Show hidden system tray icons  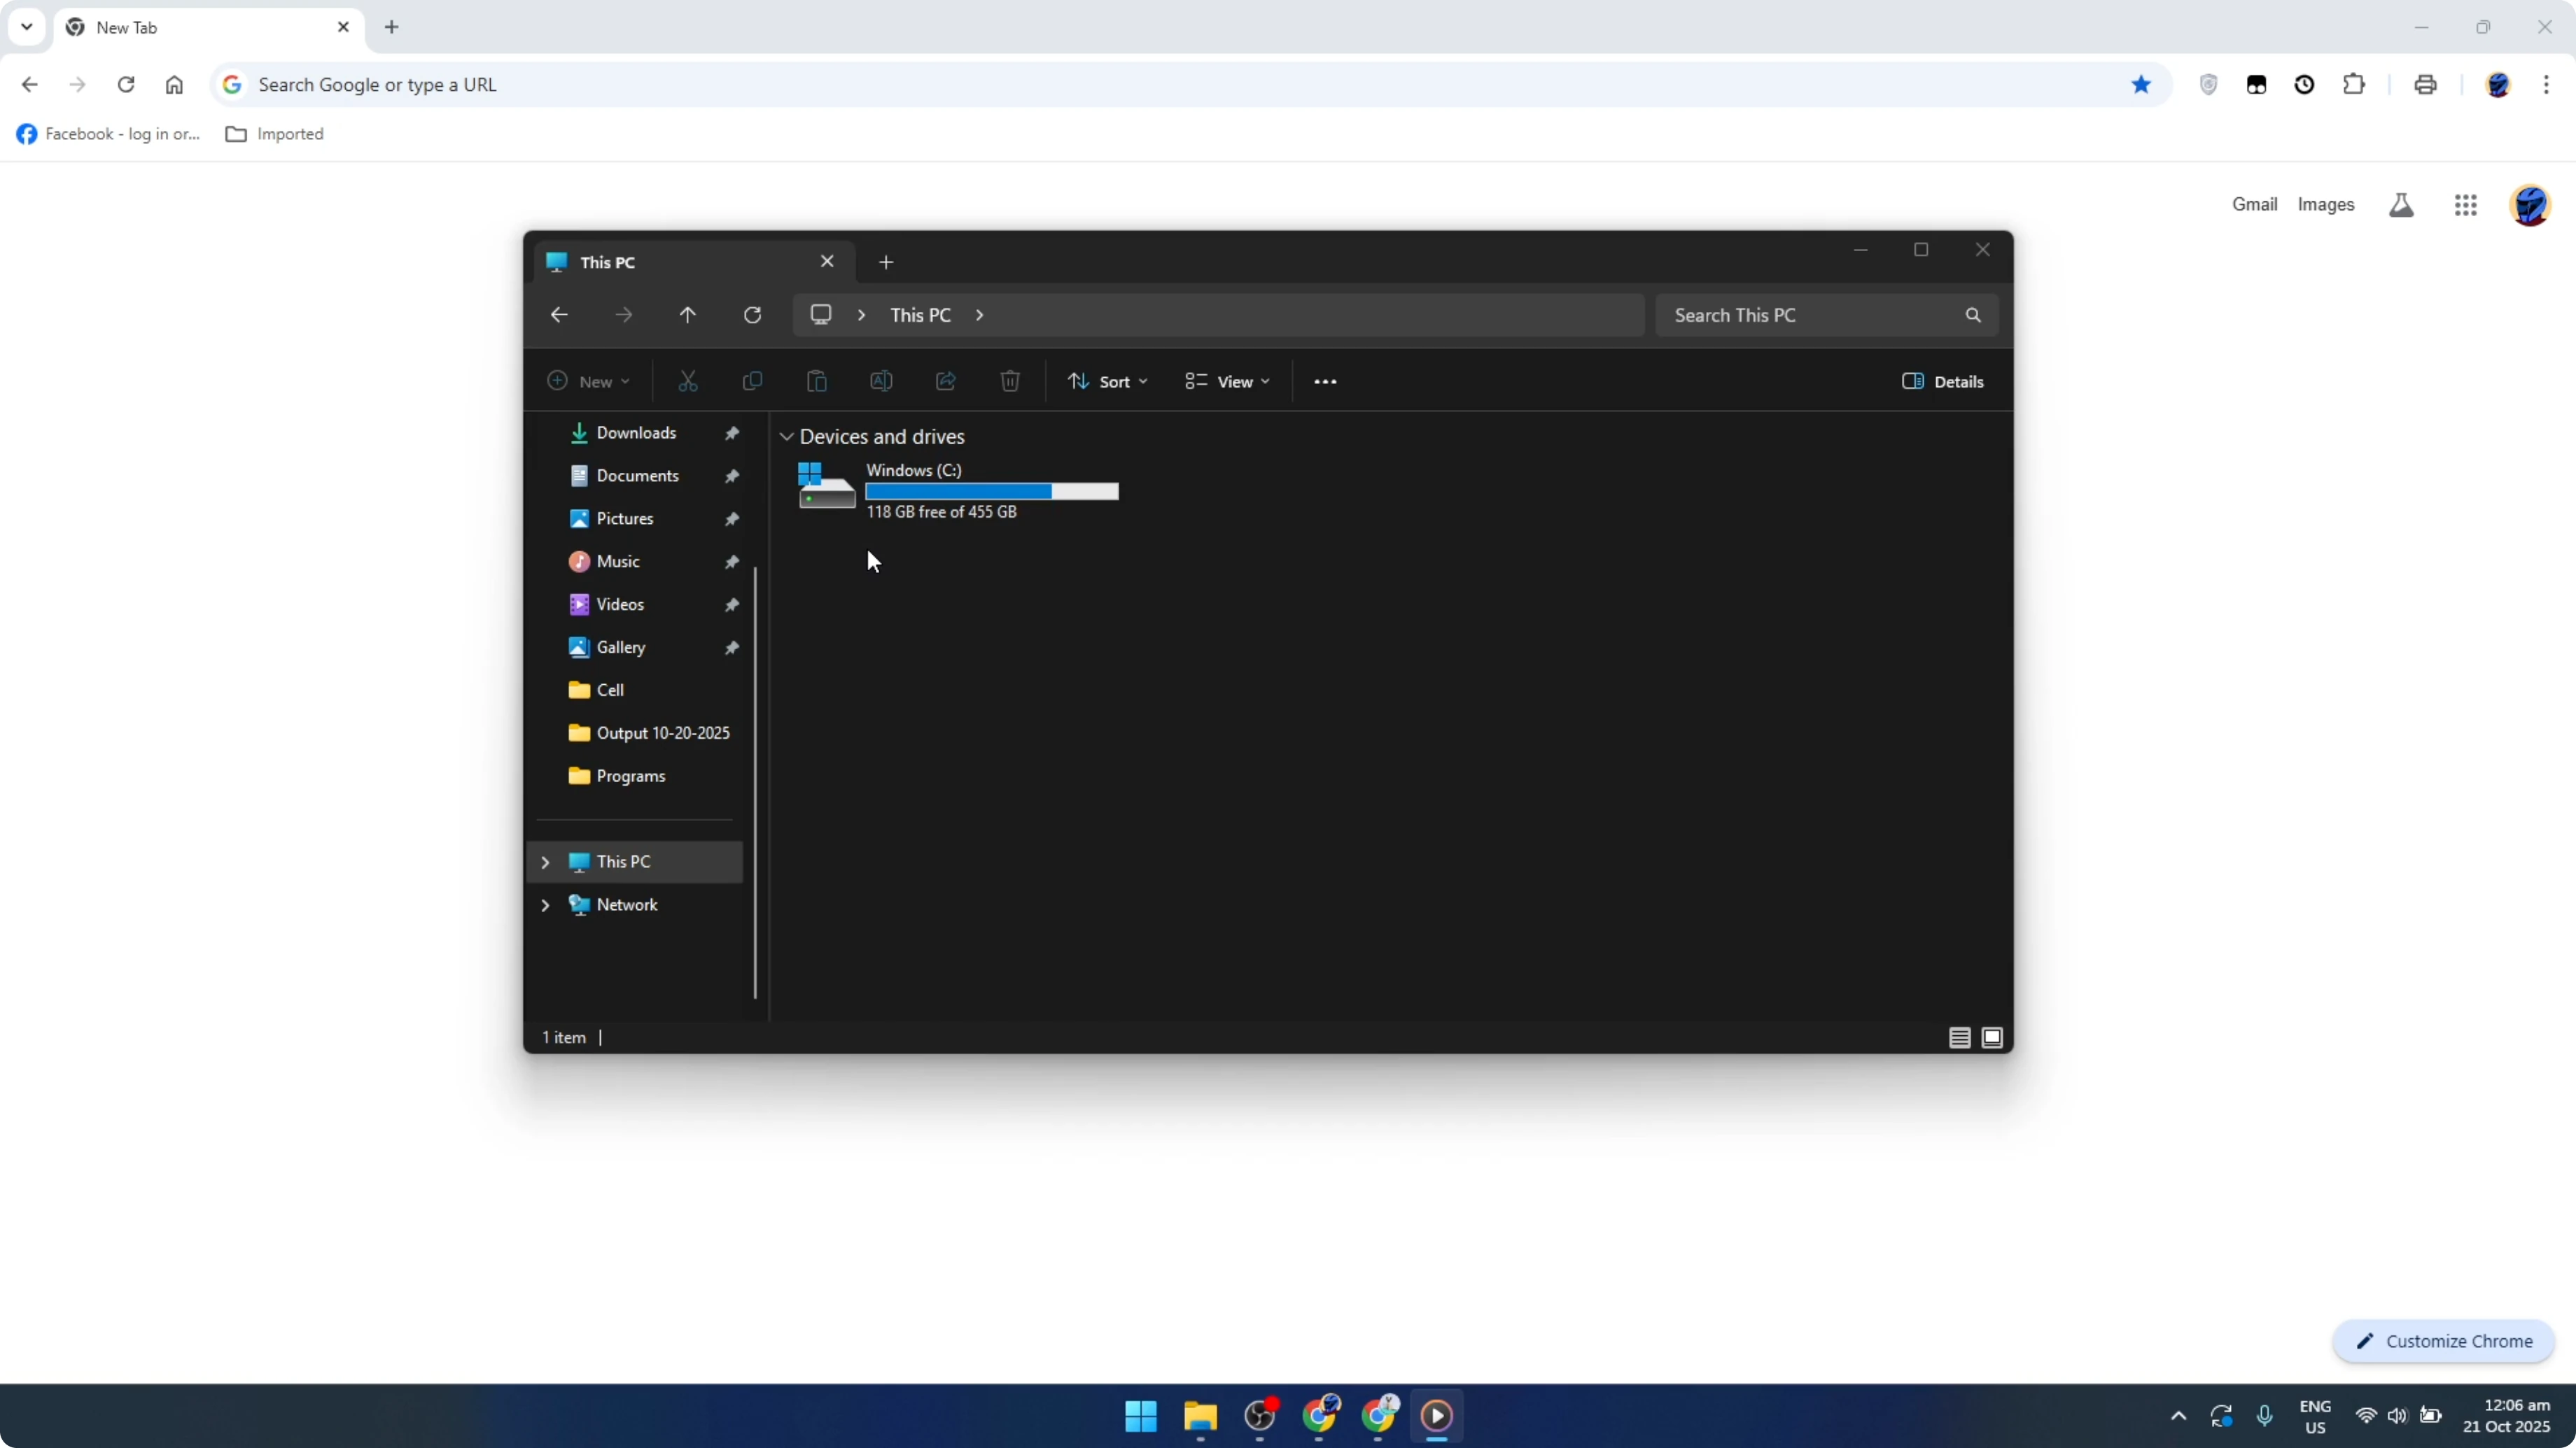(x=2179, y=1416)
